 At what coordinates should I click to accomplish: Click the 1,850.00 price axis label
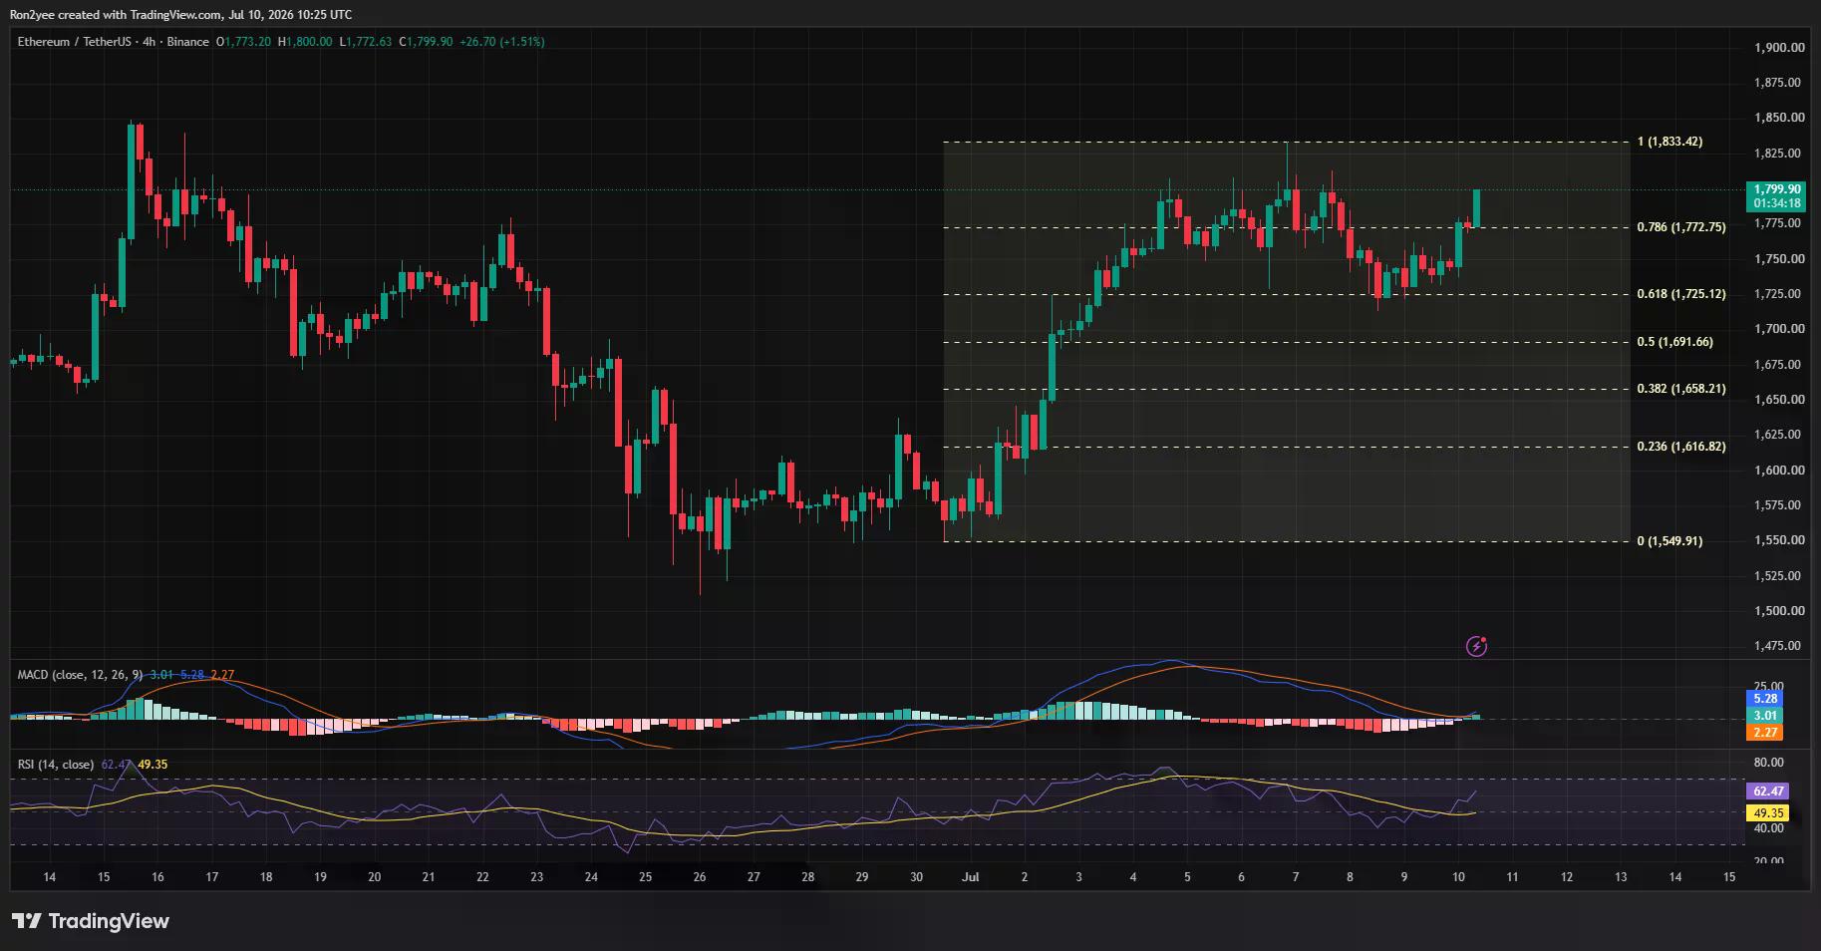1779,118
